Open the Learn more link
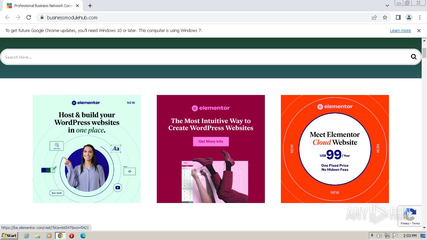The image size is (427, 240). 400,30
